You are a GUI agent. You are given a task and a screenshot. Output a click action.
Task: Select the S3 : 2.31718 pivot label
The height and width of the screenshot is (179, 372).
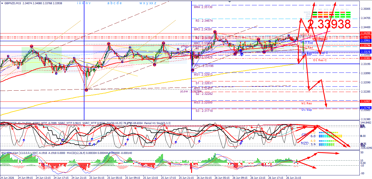pyautogui.click(x=204, y=111)
